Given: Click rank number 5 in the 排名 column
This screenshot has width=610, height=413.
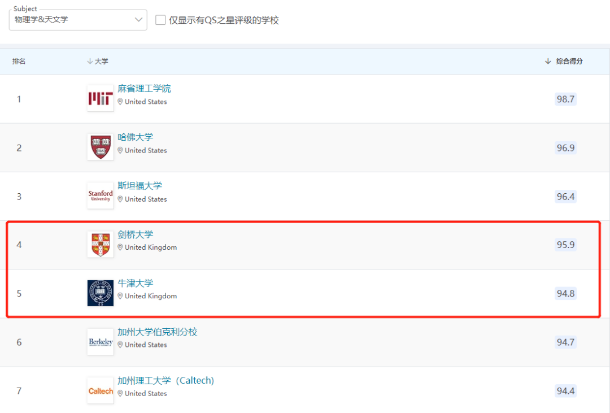Looking at the screenshot, I should [19, 293].
